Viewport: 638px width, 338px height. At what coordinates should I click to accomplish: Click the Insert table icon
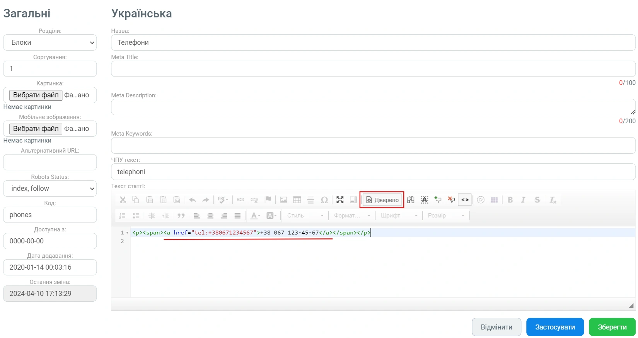(297, 200)
